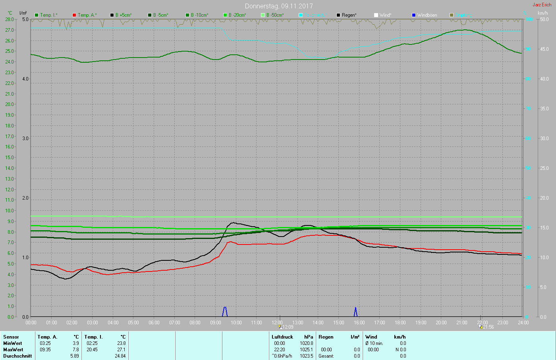556x360 pixels.
Task: Click the red Jarz Erich label
Action: [x=542, y=5]
